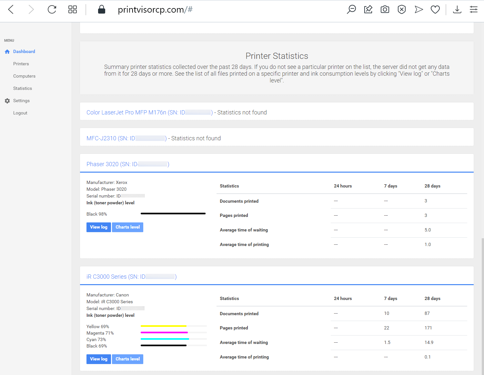Click the heart bookmark icon
484x375 pixels.
click(435, 9)
